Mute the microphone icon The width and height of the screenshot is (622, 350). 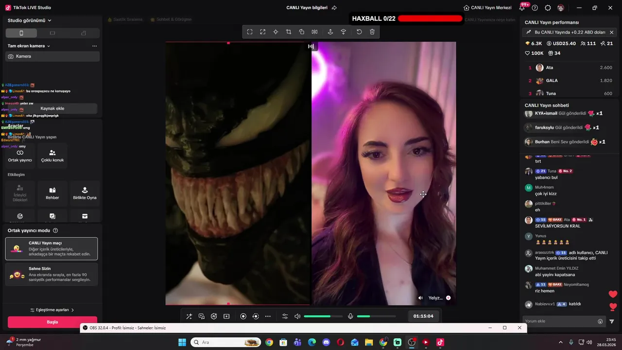tap(350, 316)
